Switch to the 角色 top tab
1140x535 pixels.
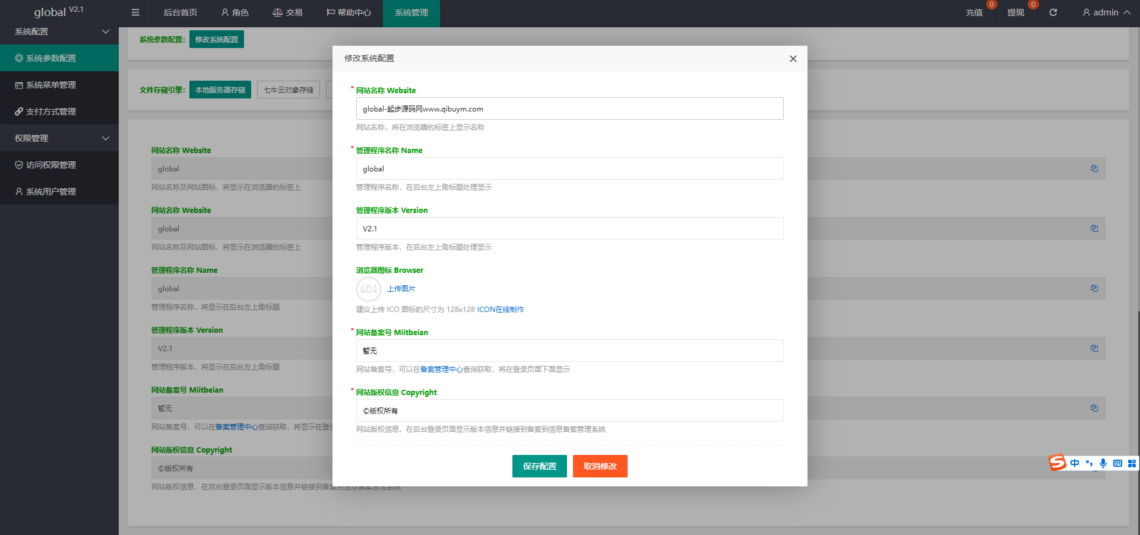click(x=235, y=12)
